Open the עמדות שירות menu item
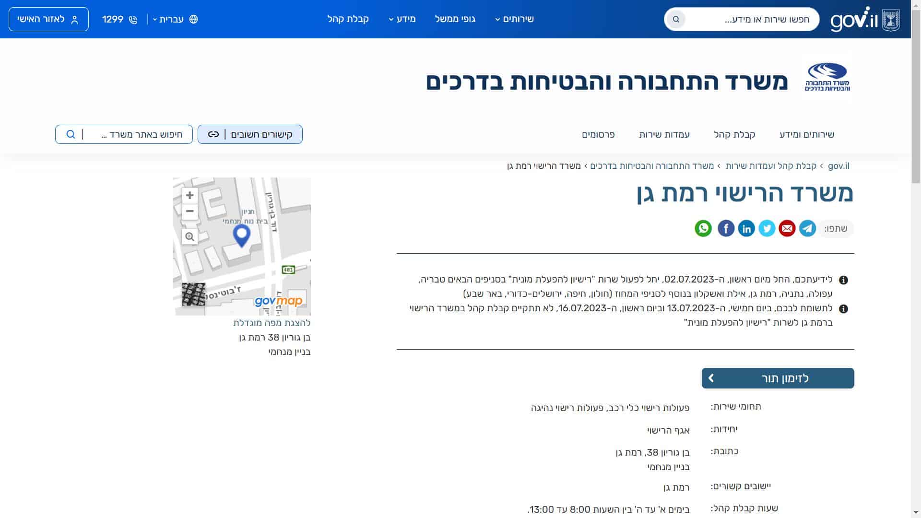The height and width of the screenshot is (518, 921). [664, 135]
